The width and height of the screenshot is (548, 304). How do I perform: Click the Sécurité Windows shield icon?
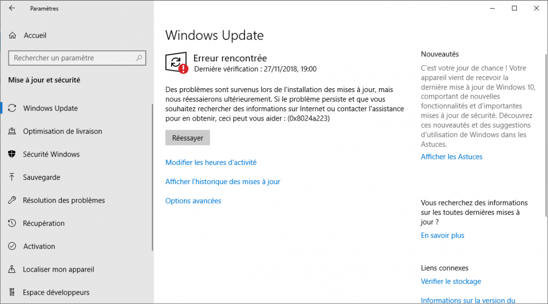click(12, 154)
